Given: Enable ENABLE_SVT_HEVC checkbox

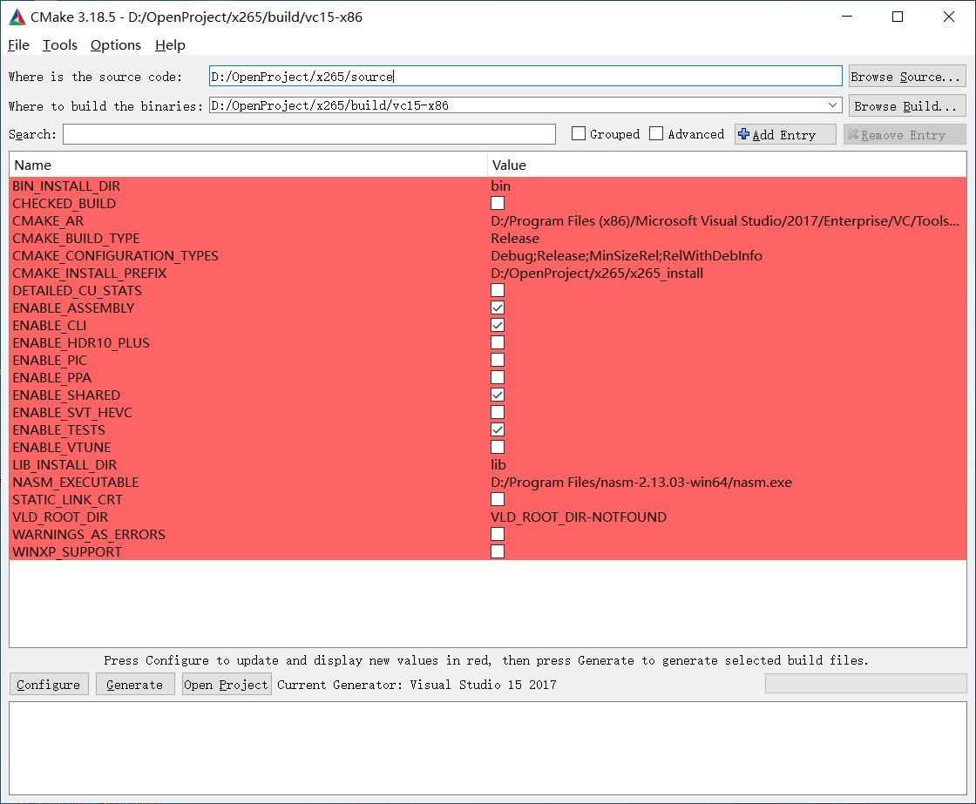Looking at the screenshot, I should point(498,413).
